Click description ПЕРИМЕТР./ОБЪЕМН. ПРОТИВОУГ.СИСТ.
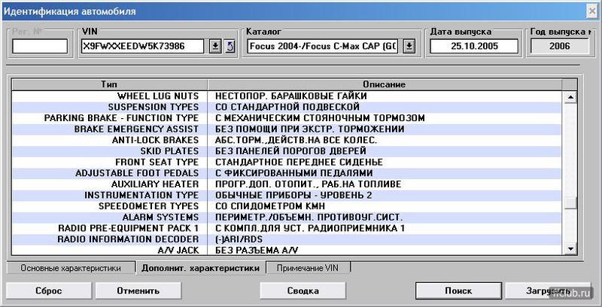 pyautogui.click(x=309, y=217)
